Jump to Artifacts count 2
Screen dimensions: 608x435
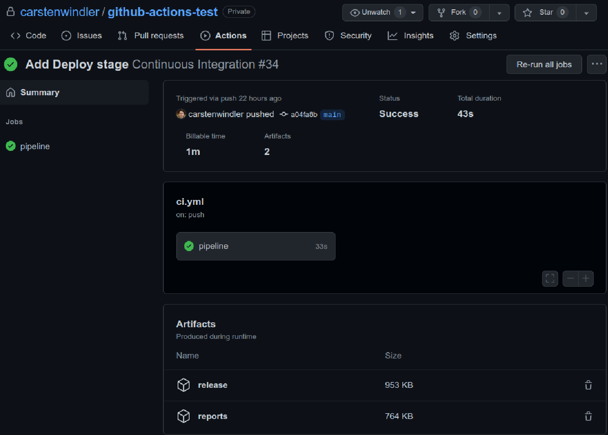267,152
